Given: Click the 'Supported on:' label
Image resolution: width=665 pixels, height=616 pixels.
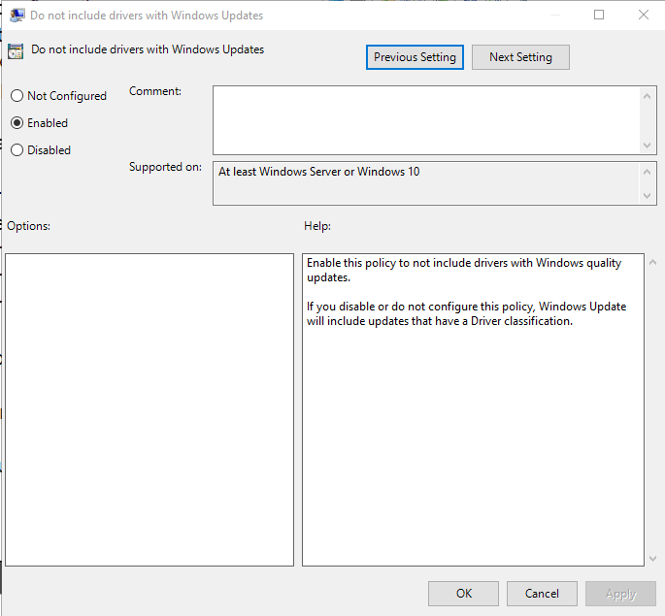Looking at the screenshot, I should 165,167.
